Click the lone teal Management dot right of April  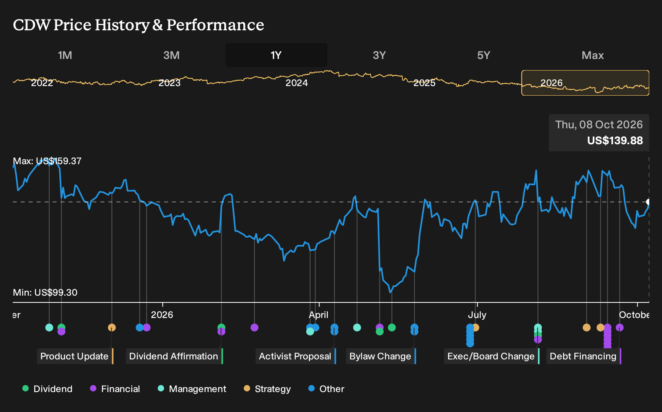pos(357,328)
